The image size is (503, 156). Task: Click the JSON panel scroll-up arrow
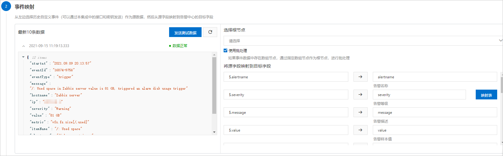214,55
